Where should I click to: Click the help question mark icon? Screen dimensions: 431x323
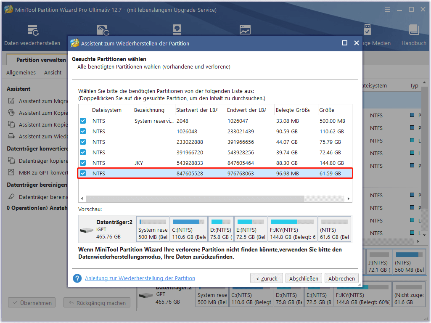[x=77, y=278]
